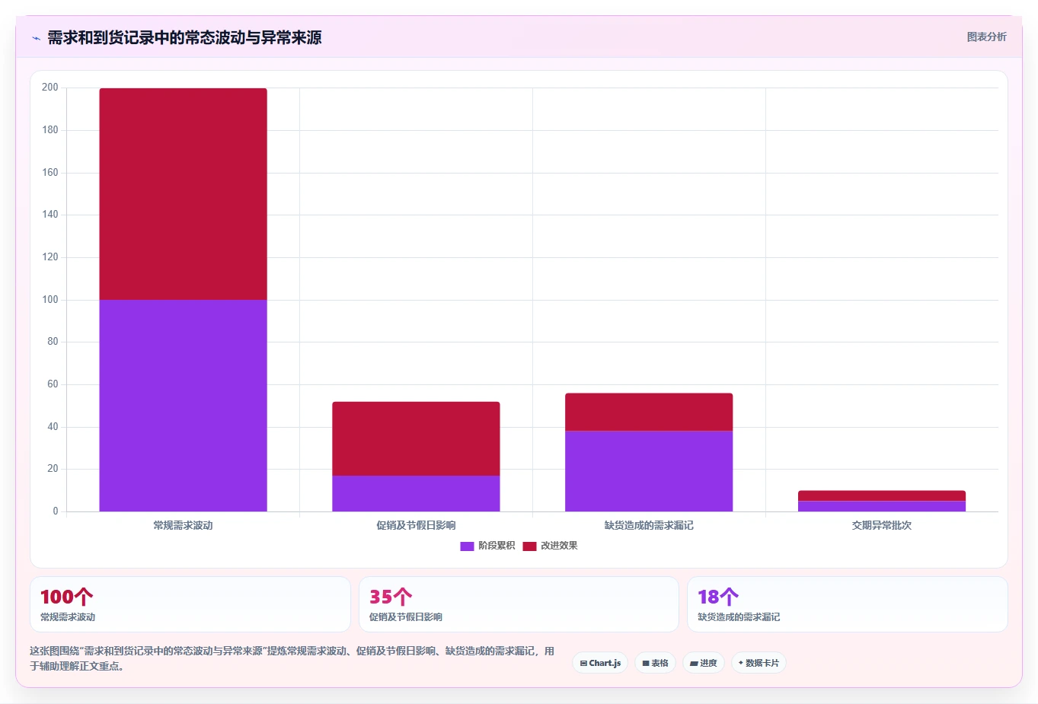This screenshot has width=1038, height=704.
Task: Click the 20 y-axis tick label
Action: pyautogui.click(x=53, y=469)
